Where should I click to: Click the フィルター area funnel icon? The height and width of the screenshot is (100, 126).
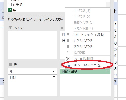pyautogui.click(x=10, y=28)
